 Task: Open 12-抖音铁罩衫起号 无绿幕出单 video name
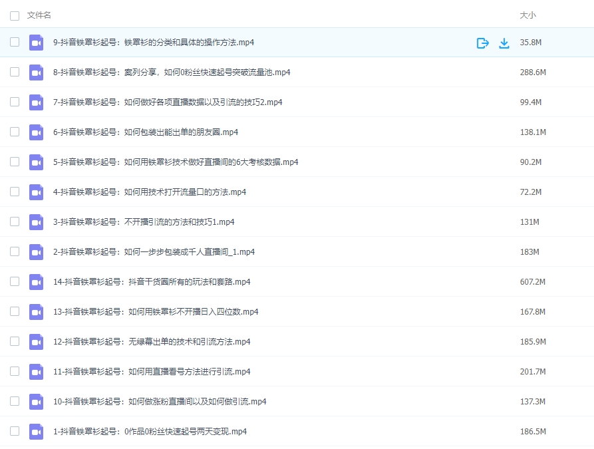click(152, 342)
